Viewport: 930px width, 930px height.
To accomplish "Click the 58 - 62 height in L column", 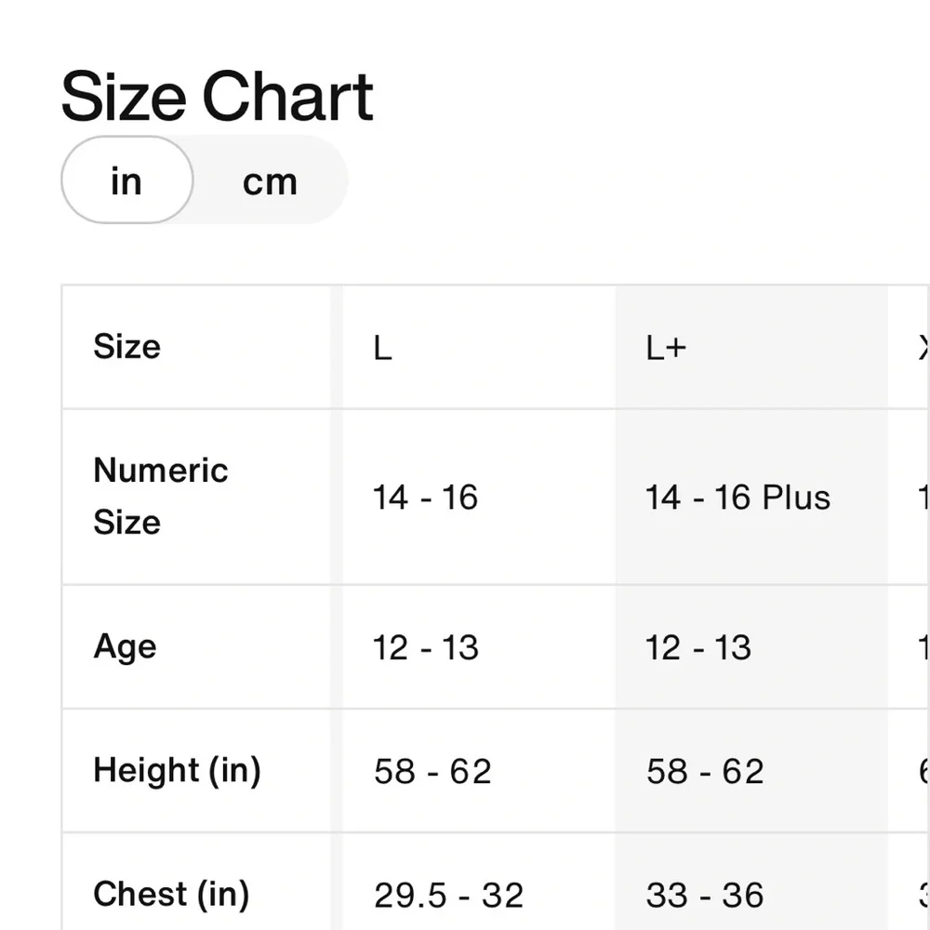I will (432, 771).
